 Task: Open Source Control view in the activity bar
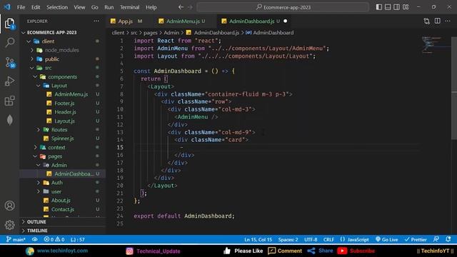[x=9, y=62]
